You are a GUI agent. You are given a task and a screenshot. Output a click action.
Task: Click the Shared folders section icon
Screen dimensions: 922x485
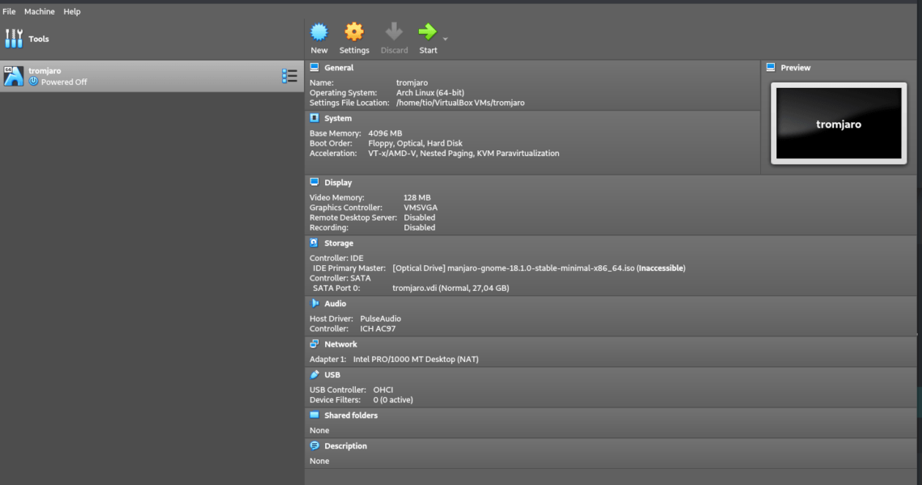pyautogui.click(x=315, y=415)
